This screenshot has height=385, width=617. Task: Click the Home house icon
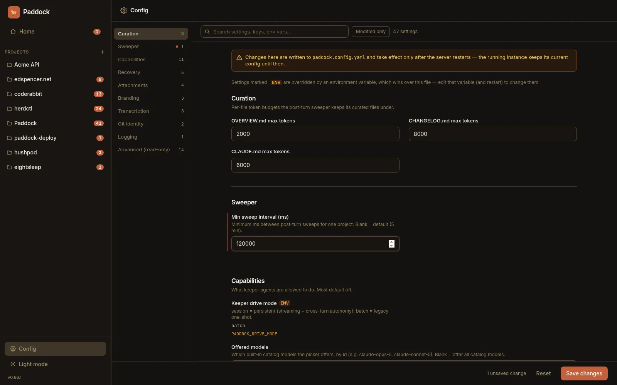(x=13, y=32)
